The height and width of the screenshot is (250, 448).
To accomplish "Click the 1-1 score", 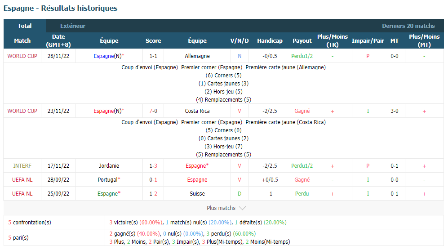I will [x=153, y=56].
